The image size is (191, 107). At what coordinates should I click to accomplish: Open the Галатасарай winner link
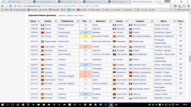click(64, 32)
